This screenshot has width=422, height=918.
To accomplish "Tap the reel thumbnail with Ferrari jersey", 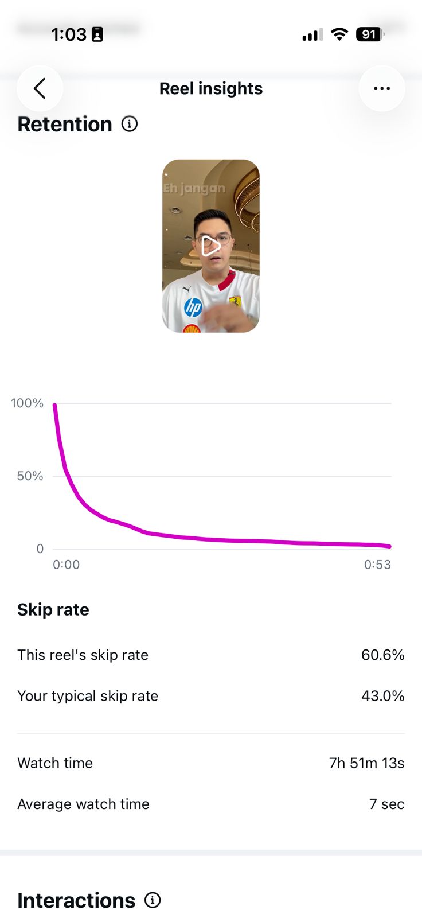I will pos(211,246).
